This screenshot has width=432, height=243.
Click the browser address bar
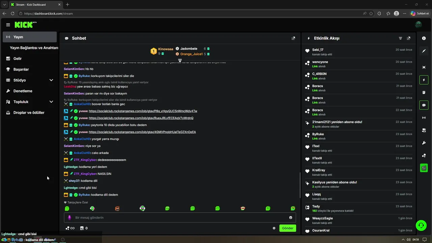tap(189, 13)
